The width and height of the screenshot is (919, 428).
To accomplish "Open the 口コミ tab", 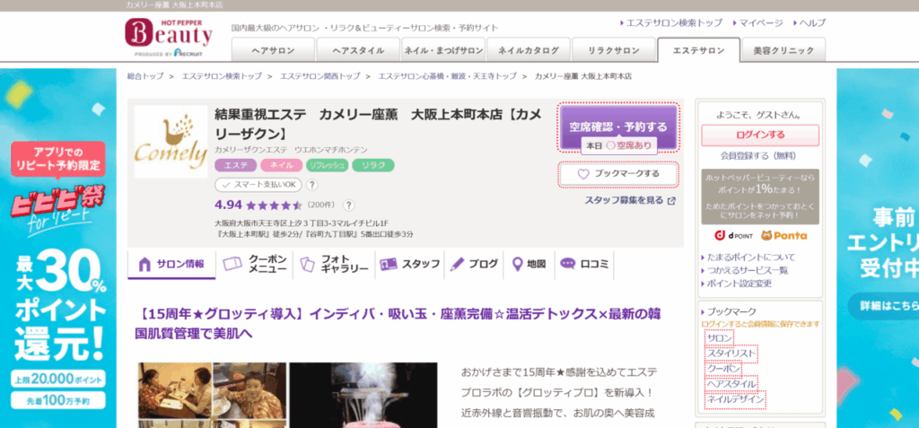I will point(583,265).
